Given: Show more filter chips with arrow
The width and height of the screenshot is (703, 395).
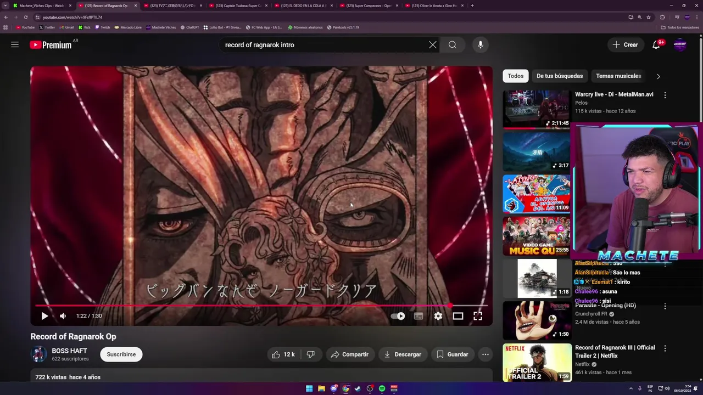Looking at the screenshot, I should 658,76.
